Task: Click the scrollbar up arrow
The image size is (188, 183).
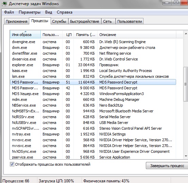Action: click(186, 34)
